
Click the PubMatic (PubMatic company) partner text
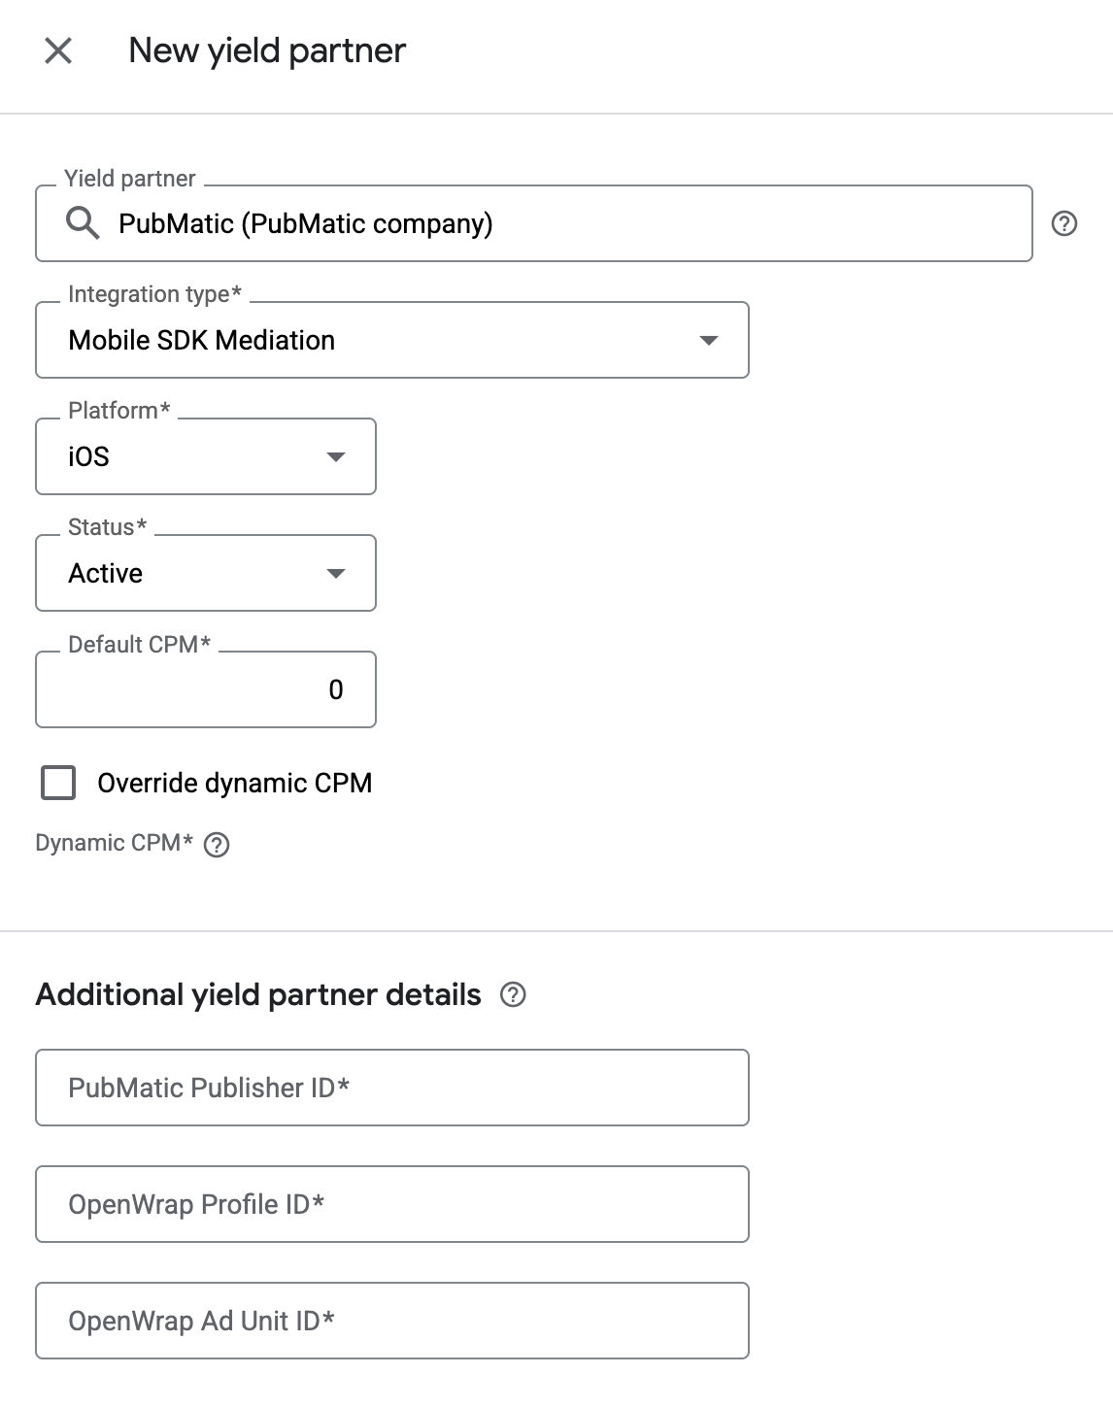pos(305,224)
